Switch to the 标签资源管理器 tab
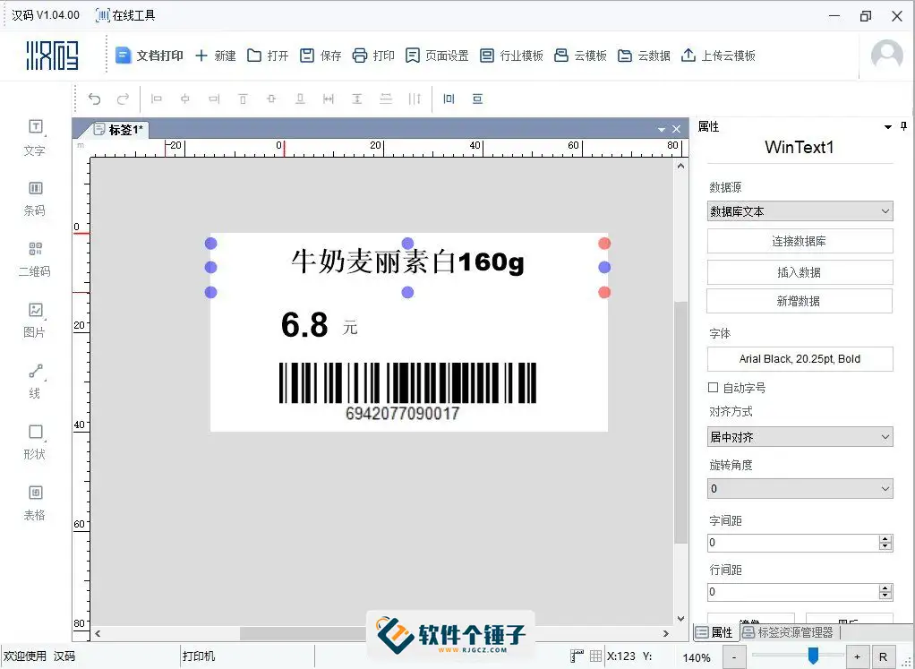Screen dimensions: 915x669 789,632
